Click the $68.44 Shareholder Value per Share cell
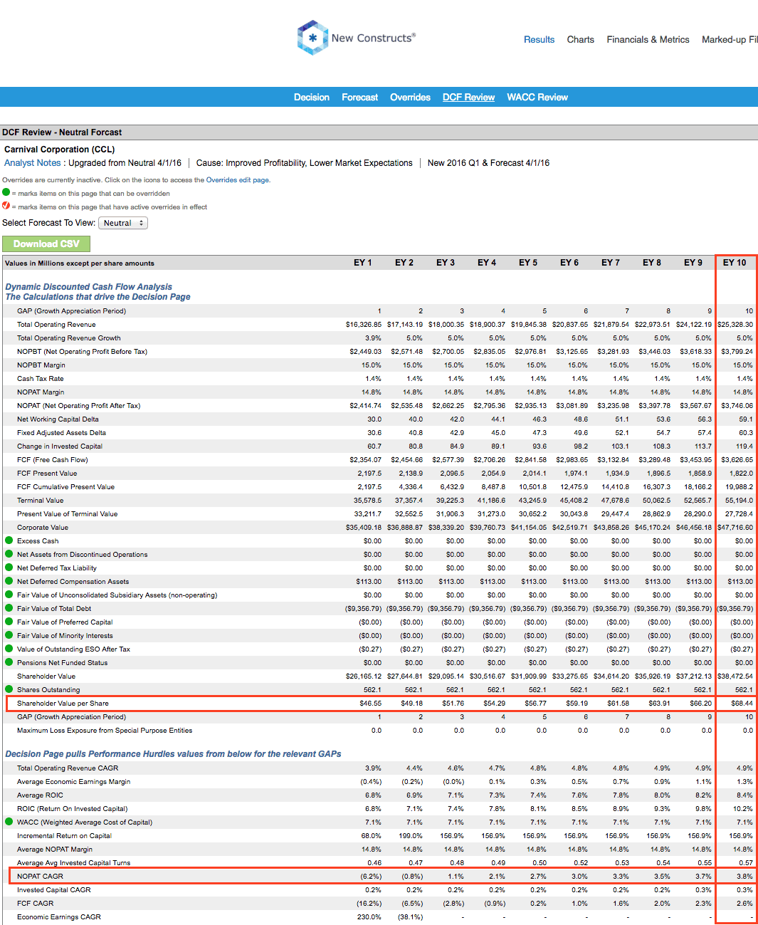 click(x=742, y=704)
